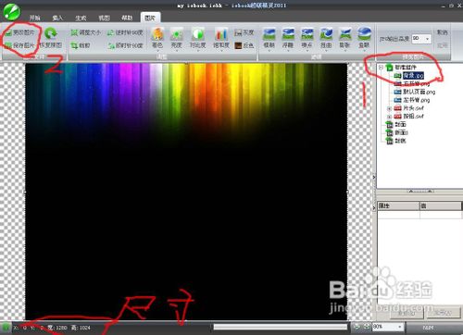
Task: Select the highlighted 背景.jpg tree item
Action: point(413,75)
